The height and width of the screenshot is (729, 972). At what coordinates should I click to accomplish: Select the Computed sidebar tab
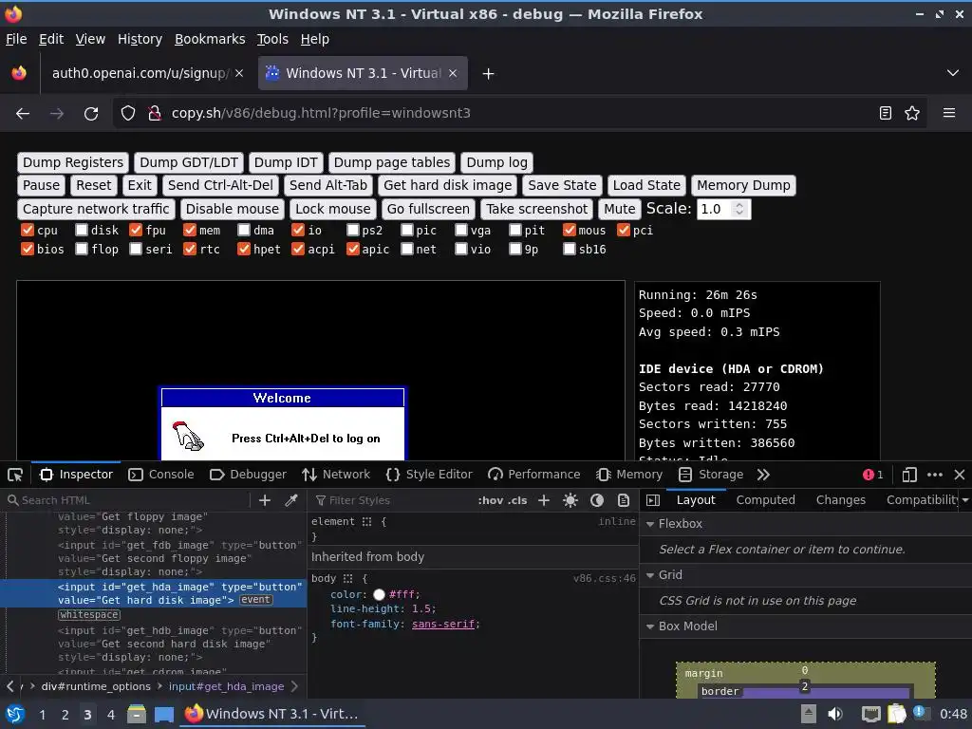(766, 500)
